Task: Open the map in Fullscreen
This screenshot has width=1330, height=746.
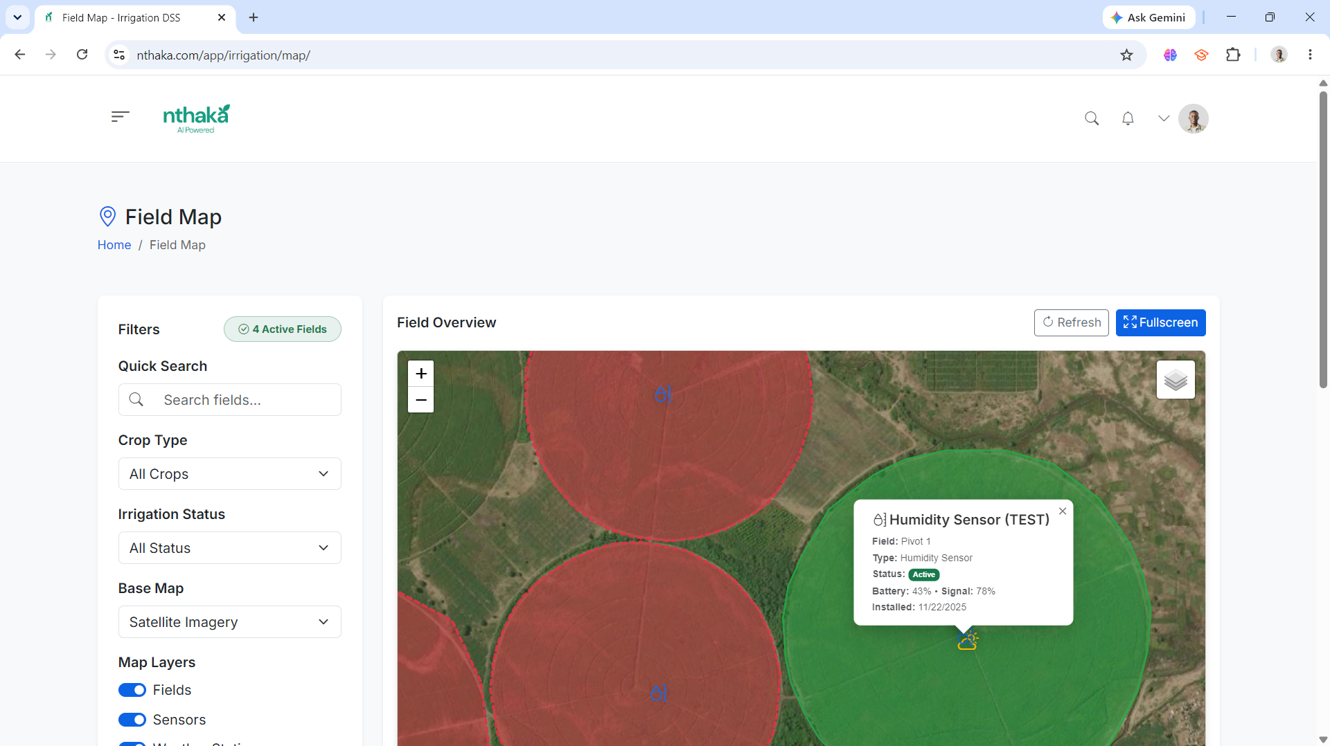Action: pos(1161,322)
